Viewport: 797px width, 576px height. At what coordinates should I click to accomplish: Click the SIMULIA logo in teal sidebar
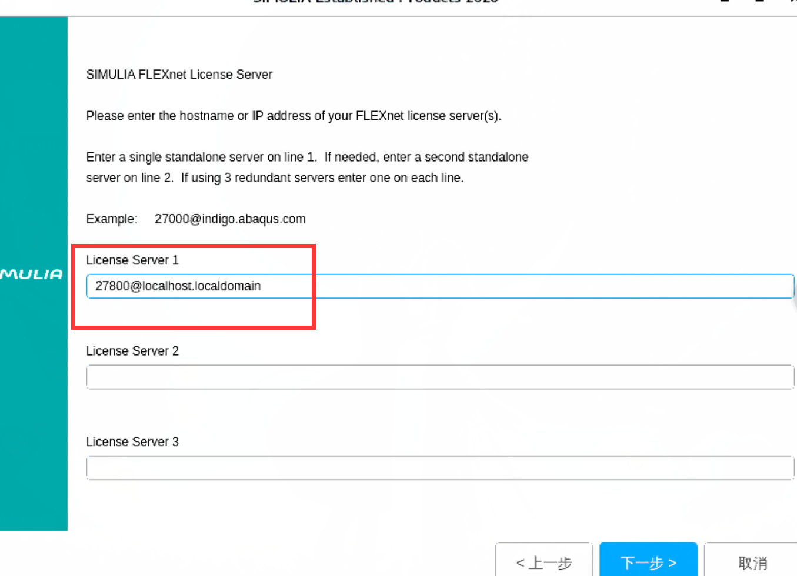pyautogui.click(x=31, y=274)
